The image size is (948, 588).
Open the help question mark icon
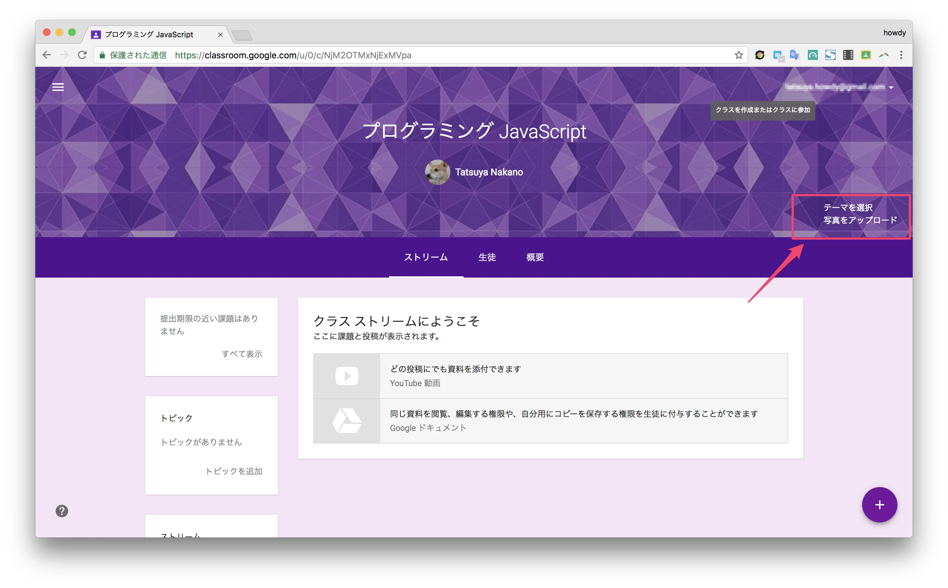62,511
